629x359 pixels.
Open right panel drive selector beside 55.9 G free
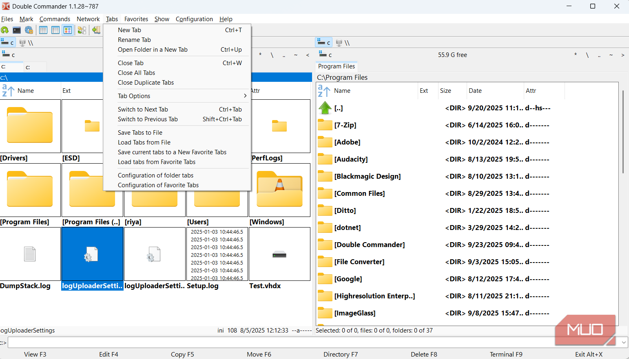coord(325,55)
